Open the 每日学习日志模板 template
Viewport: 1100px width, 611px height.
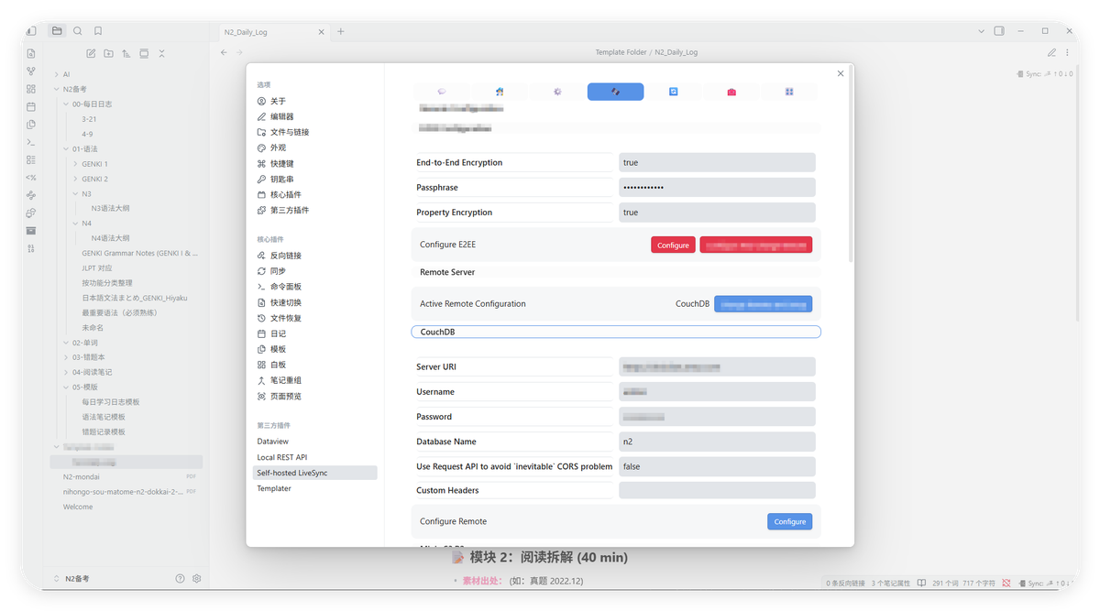[111, 402]
